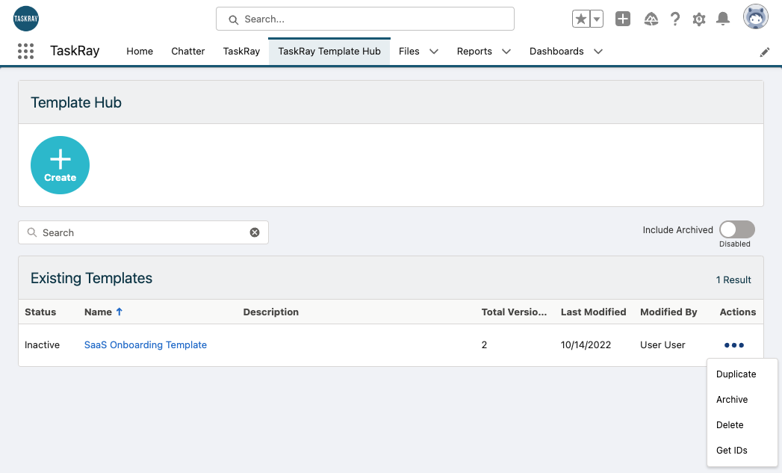
Task: Open the global actions plus icon
Action: click(x=623, y=19)
